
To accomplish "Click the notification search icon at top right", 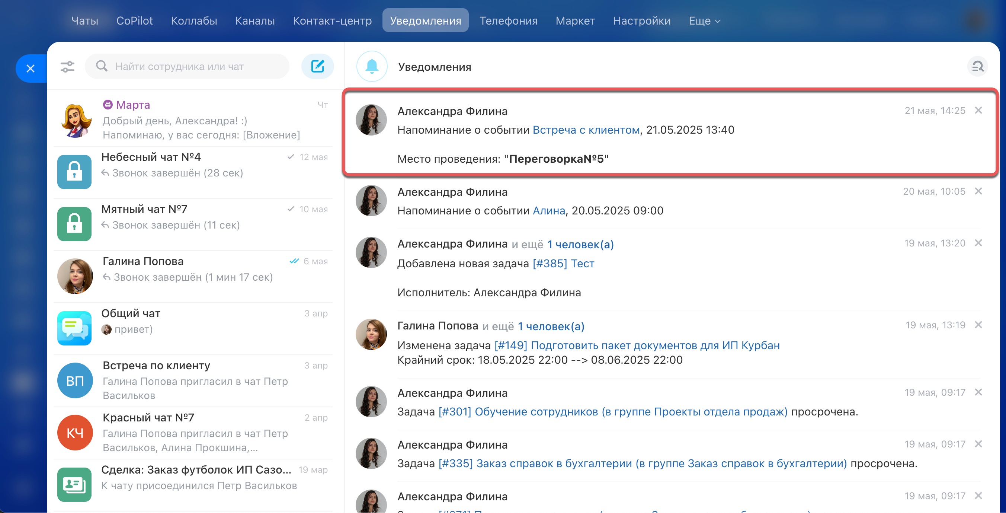I will [977, 66].
